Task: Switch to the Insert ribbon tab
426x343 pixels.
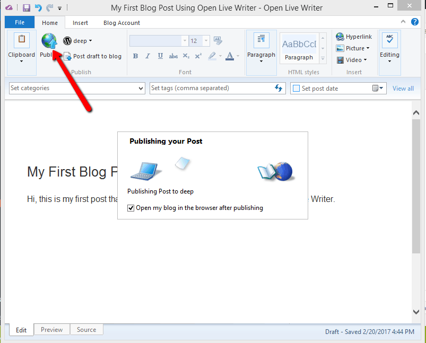Action: [80, 23]
